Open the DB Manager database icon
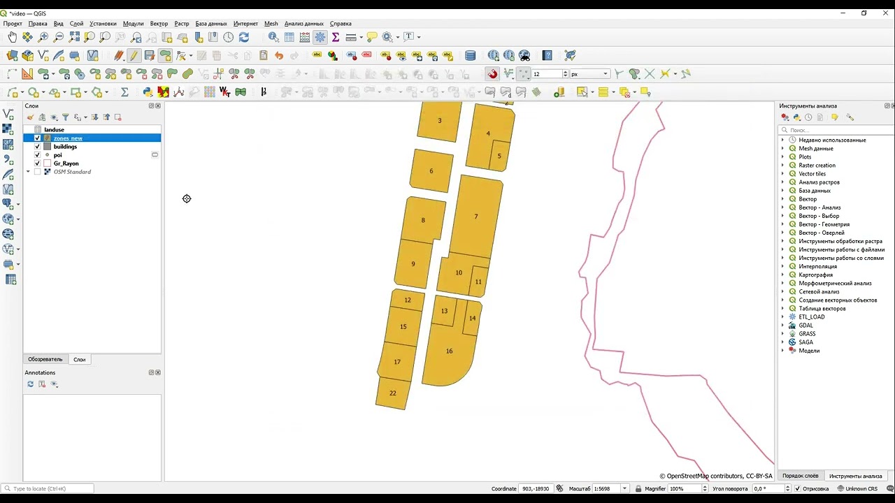 tap(471, 55)
